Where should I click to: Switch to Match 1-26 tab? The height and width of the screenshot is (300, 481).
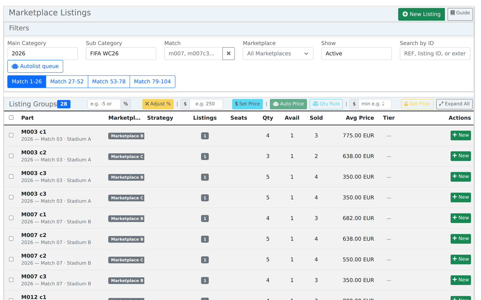[x=27, y=82]
